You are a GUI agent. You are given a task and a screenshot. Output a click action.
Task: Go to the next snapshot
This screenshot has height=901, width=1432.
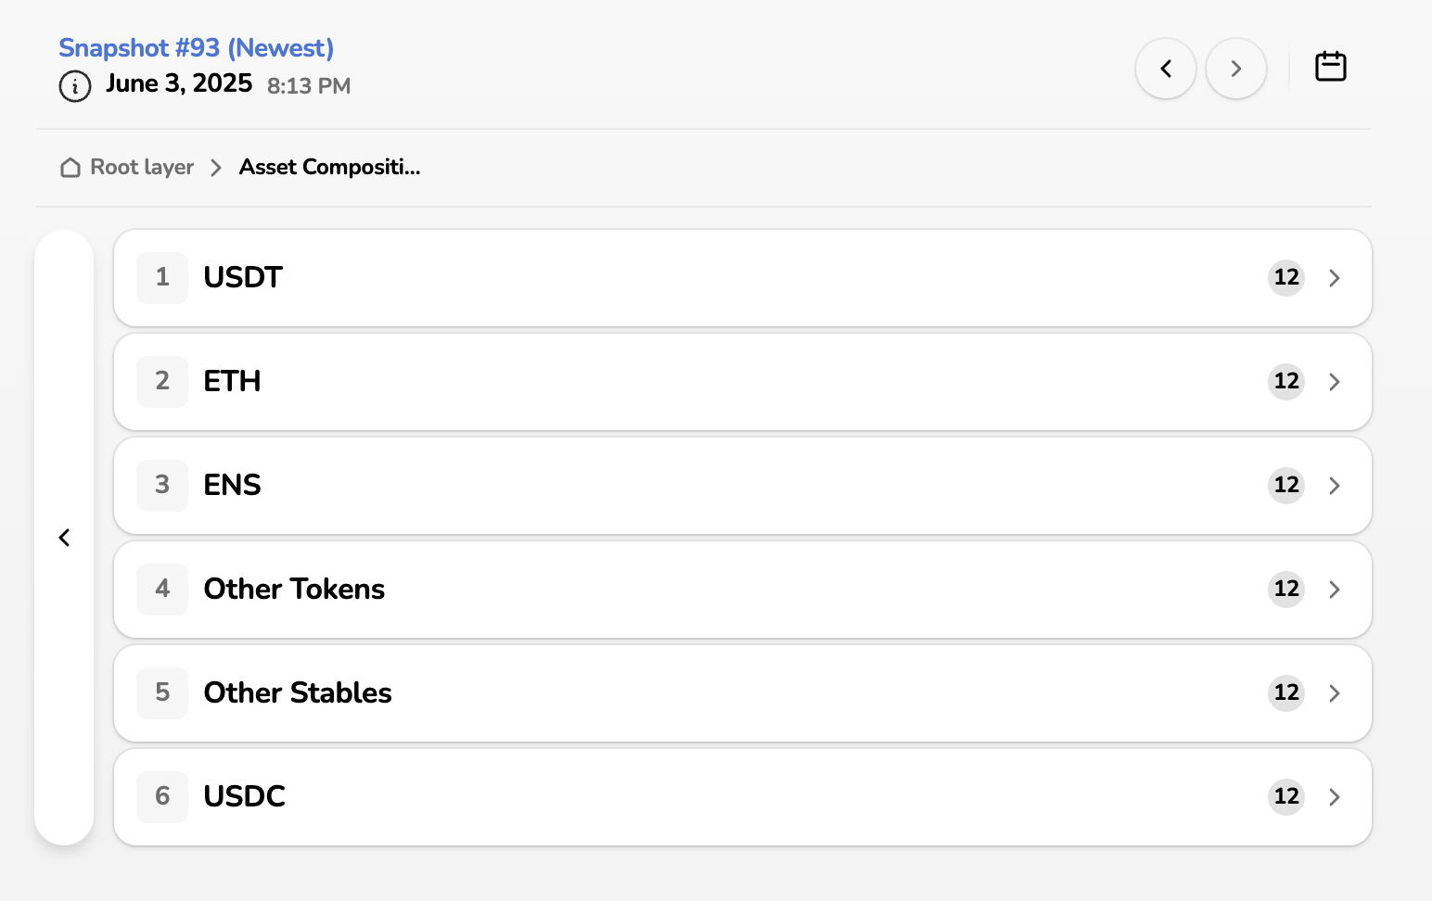coord(1235,69)
